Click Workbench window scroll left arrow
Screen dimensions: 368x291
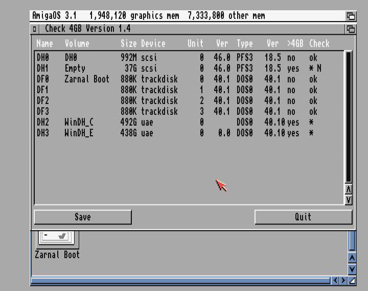click(x=335, y=280)
